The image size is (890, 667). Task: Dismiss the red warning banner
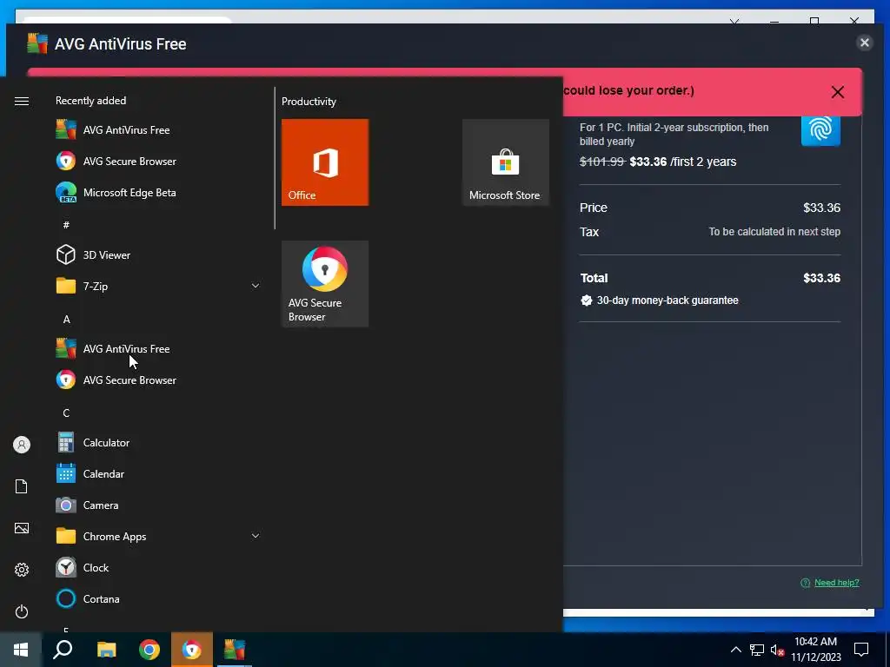click(x=837, y=92)
